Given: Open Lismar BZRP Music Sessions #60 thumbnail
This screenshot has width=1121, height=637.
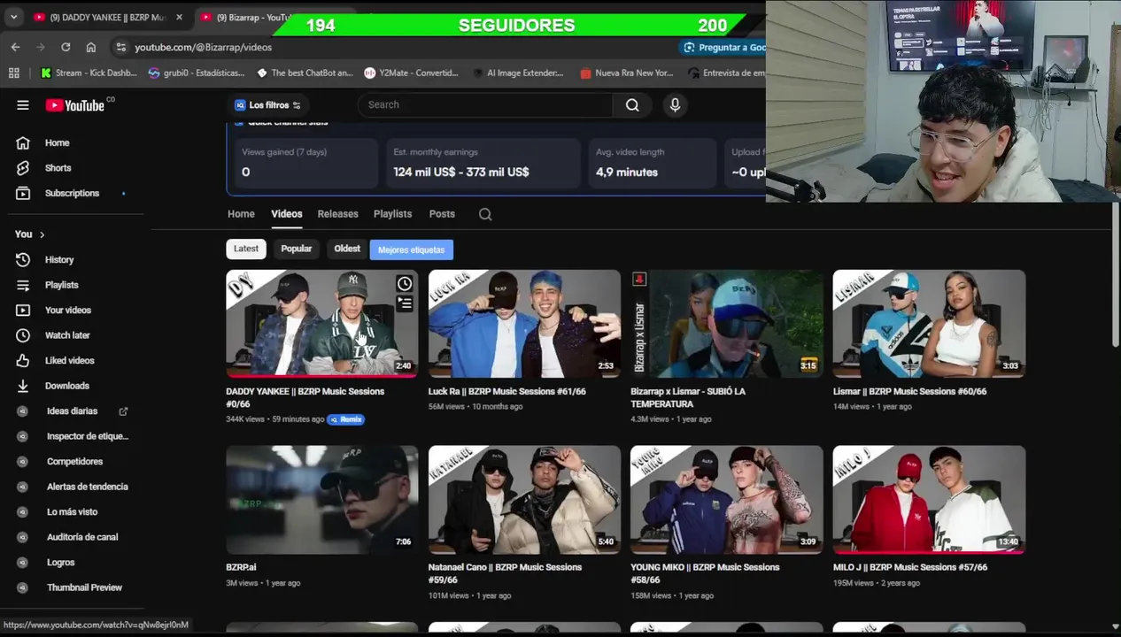Looking at the screenshot, I should tap(929, 324).
